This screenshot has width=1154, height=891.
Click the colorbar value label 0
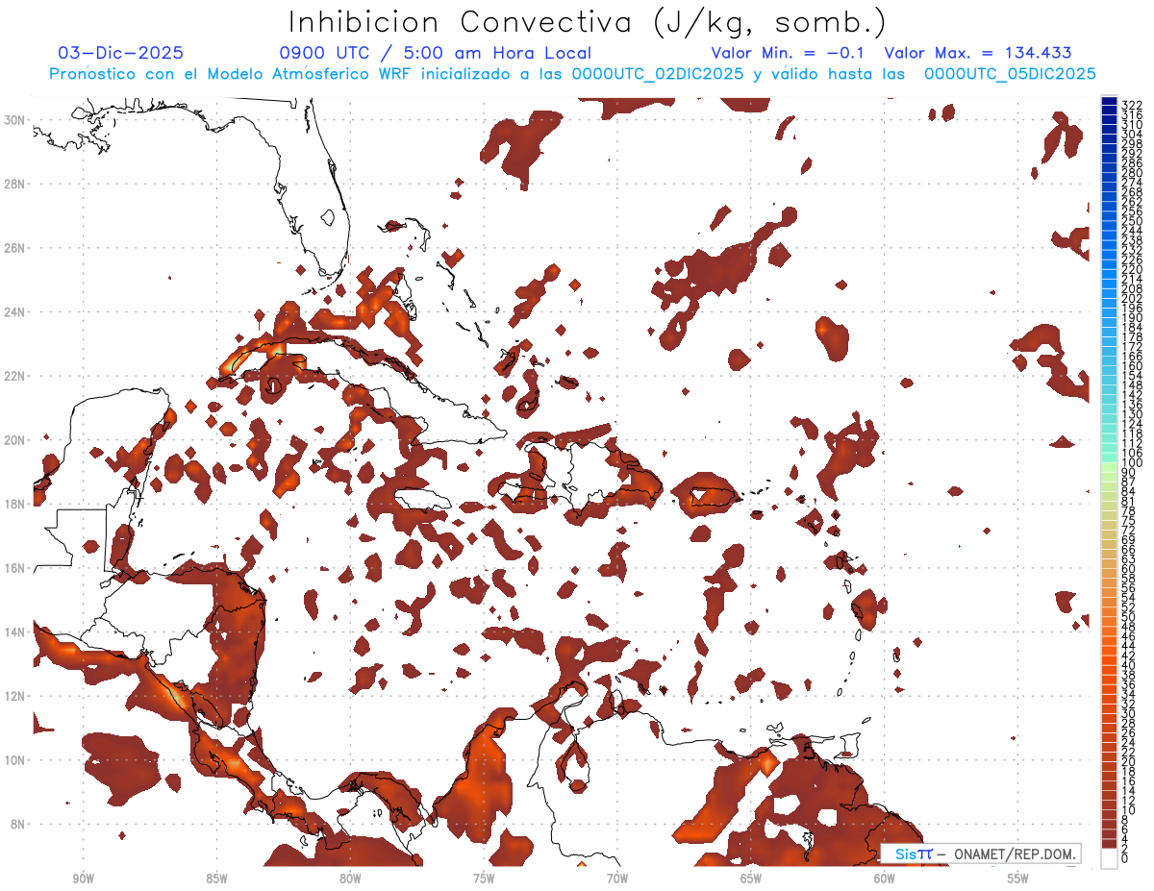tap(1125, 857)
